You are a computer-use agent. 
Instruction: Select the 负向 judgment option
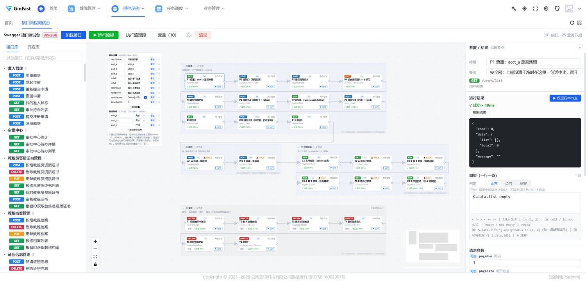tap(508, 183)
